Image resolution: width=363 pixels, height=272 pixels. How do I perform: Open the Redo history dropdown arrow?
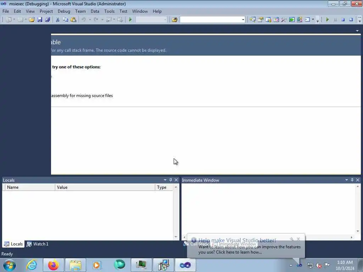pyautogui.click(x=102, y=20)
